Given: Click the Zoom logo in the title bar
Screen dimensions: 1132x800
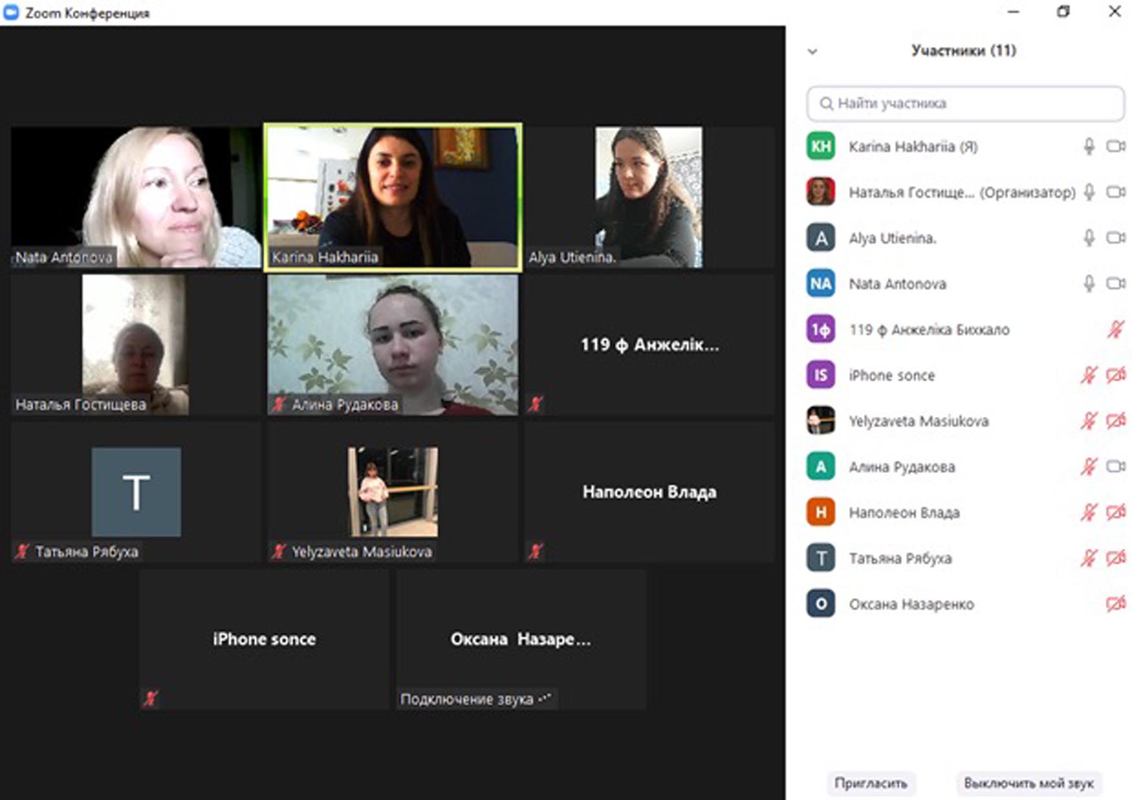Looking at the screenshot, I should pyautogui.click(x=11, y=13).
